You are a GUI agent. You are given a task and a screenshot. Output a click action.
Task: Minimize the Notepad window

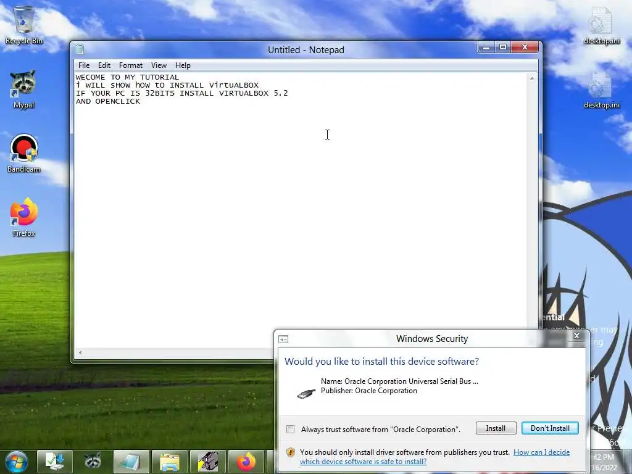pos(486,48)
